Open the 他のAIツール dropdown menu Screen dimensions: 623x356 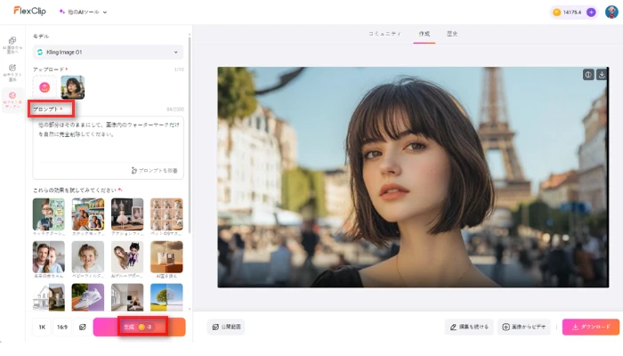click(83, 12)
